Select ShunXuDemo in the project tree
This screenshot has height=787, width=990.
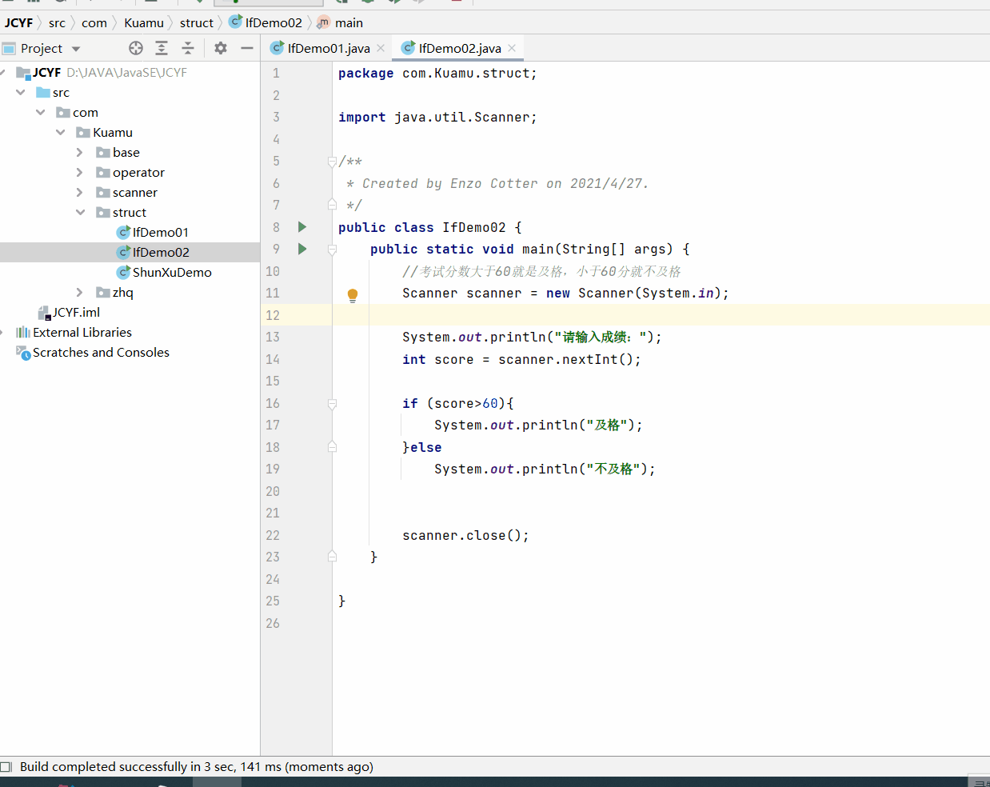pos(171,272)
